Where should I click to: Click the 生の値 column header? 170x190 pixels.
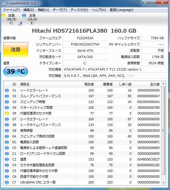pyautogui.click(x=147, y=84)
